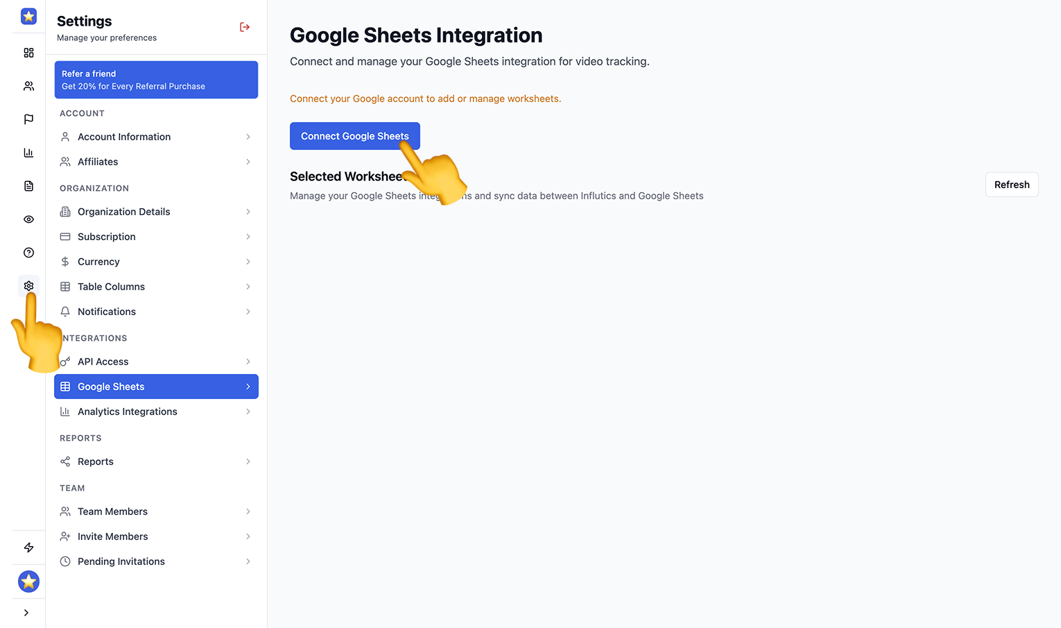Click the red logout icon beside Settings
This screenshot has width=1061, height=628.
[245, 27]
